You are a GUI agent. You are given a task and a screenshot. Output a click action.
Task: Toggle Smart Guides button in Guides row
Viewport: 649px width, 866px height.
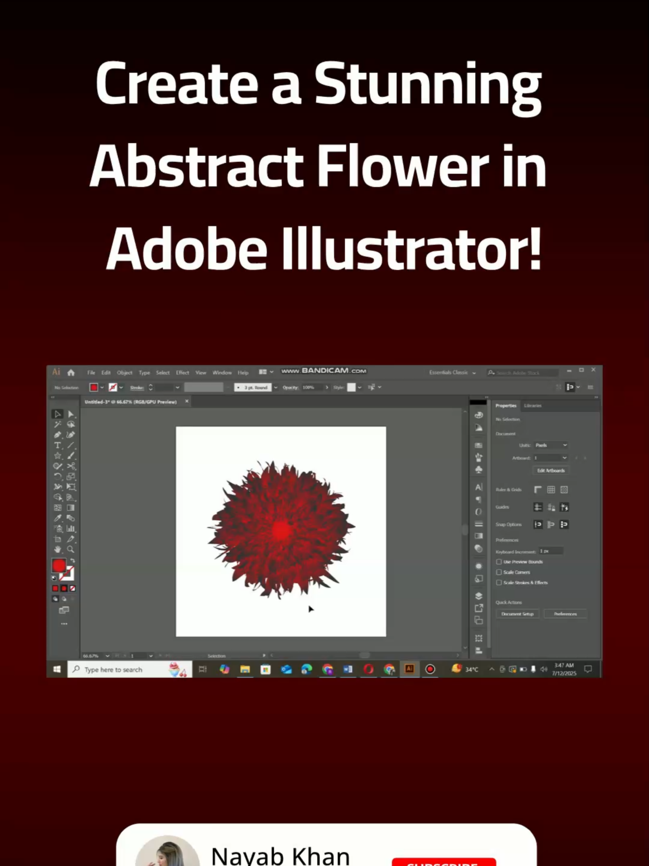point(564,507)
